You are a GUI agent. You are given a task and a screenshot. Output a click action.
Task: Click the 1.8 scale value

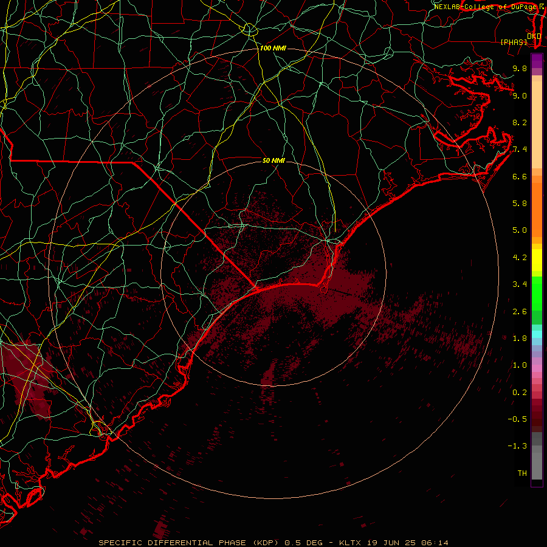[x=520, y=339]
